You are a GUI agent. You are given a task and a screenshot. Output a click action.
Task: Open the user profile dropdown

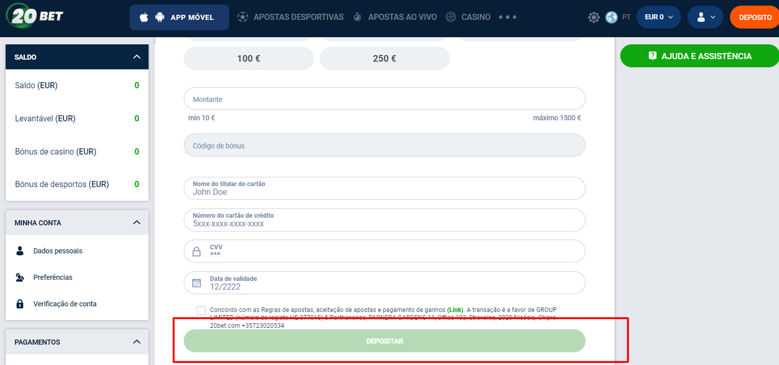click(705, 17)
